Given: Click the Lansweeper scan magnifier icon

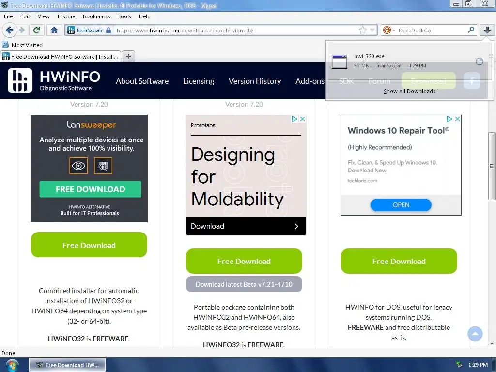Looking at the screenshot, I should pos(103,166).
